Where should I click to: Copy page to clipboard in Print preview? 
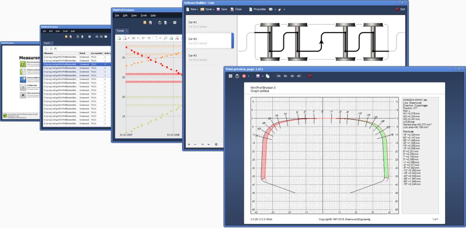[x=268, y=76]
